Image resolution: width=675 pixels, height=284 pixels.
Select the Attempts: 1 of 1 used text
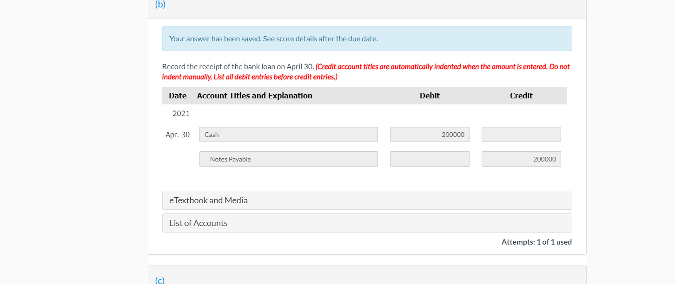click(536, 242)
